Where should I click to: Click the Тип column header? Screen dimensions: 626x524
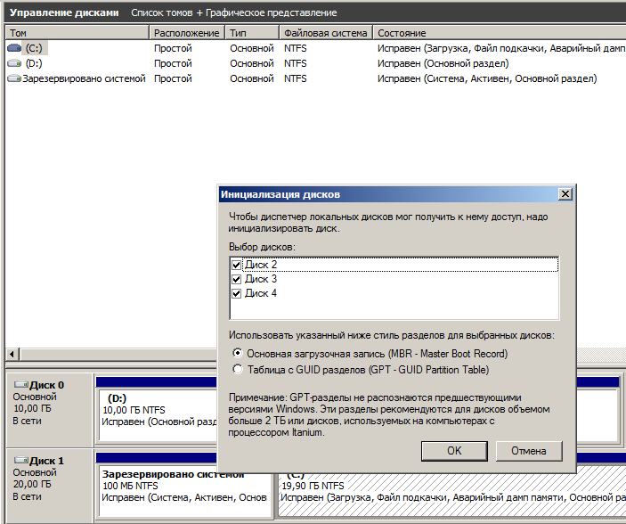click(252, 33)
